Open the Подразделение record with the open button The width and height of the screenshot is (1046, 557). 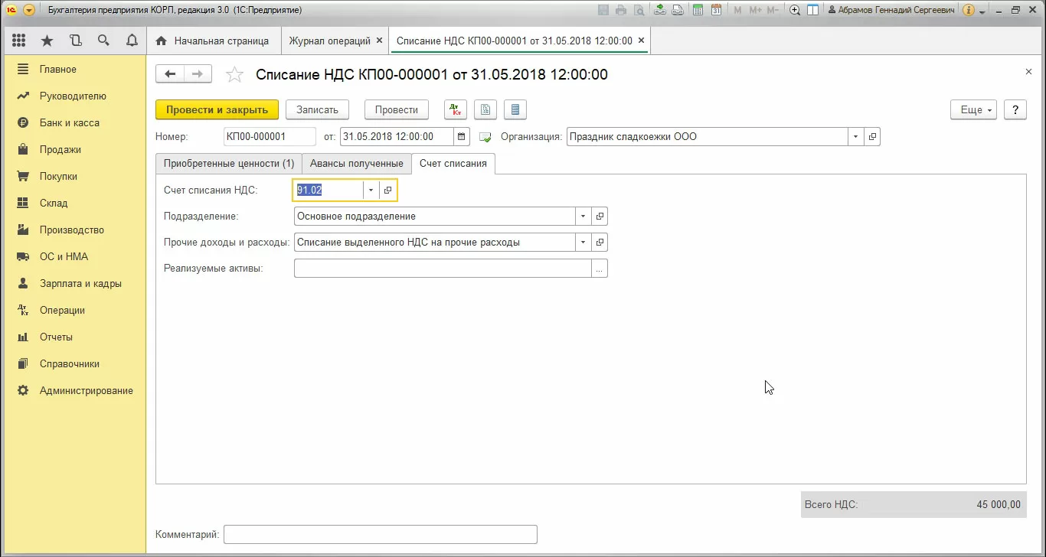pyautogui.click(x=600, y=217)
